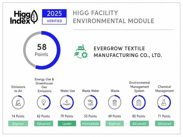The height and width of the screenshot is (137, 183).
Task: Click the Advanced badge under 71 Points
Action: coord(164,124)
